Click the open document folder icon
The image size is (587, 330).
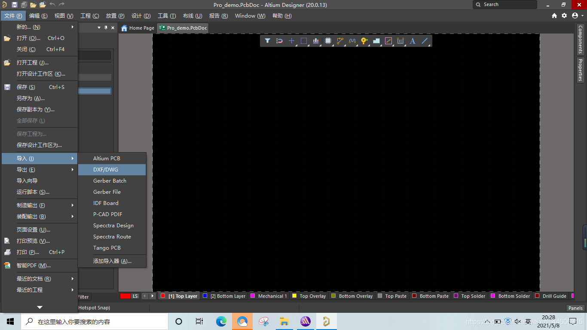[x=33, y=5]
